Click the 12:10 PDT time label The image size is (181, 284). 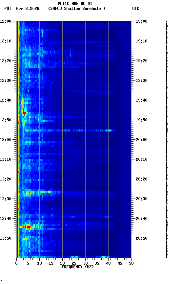coord(6,41)
